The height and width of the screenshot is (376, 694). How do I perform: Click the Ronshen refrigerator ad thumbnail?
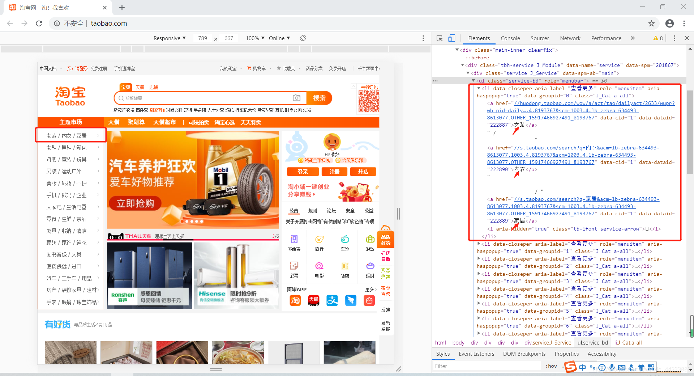tap(149, 275)
